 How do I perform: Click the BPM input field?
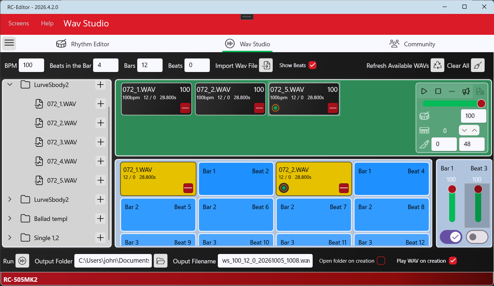pyautogui.click(x=31, y=65)
